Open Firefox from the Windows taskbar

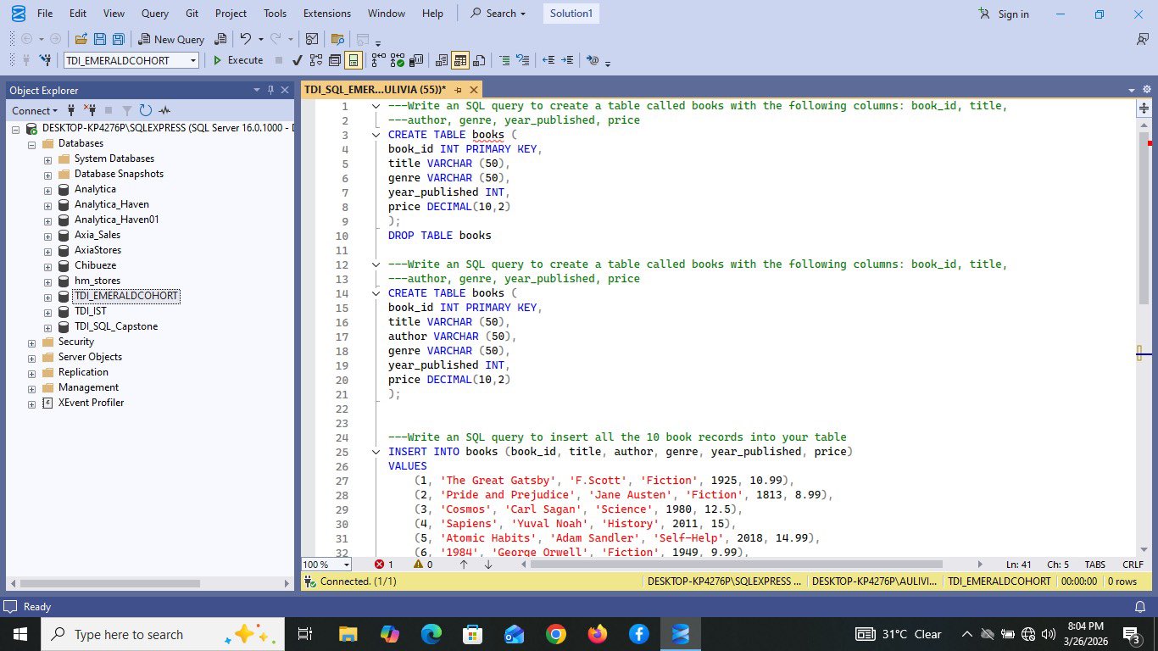597,634
